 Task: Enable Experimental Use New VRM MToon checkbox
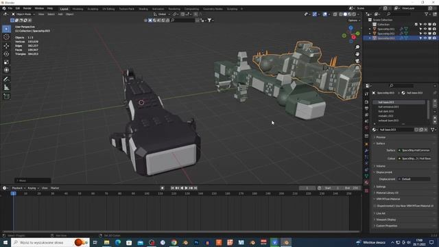click(x=375, y=206)
